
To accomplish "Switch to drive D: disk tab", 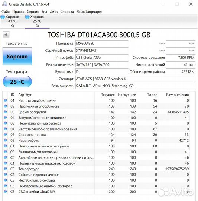I will [x=37, y=21].
